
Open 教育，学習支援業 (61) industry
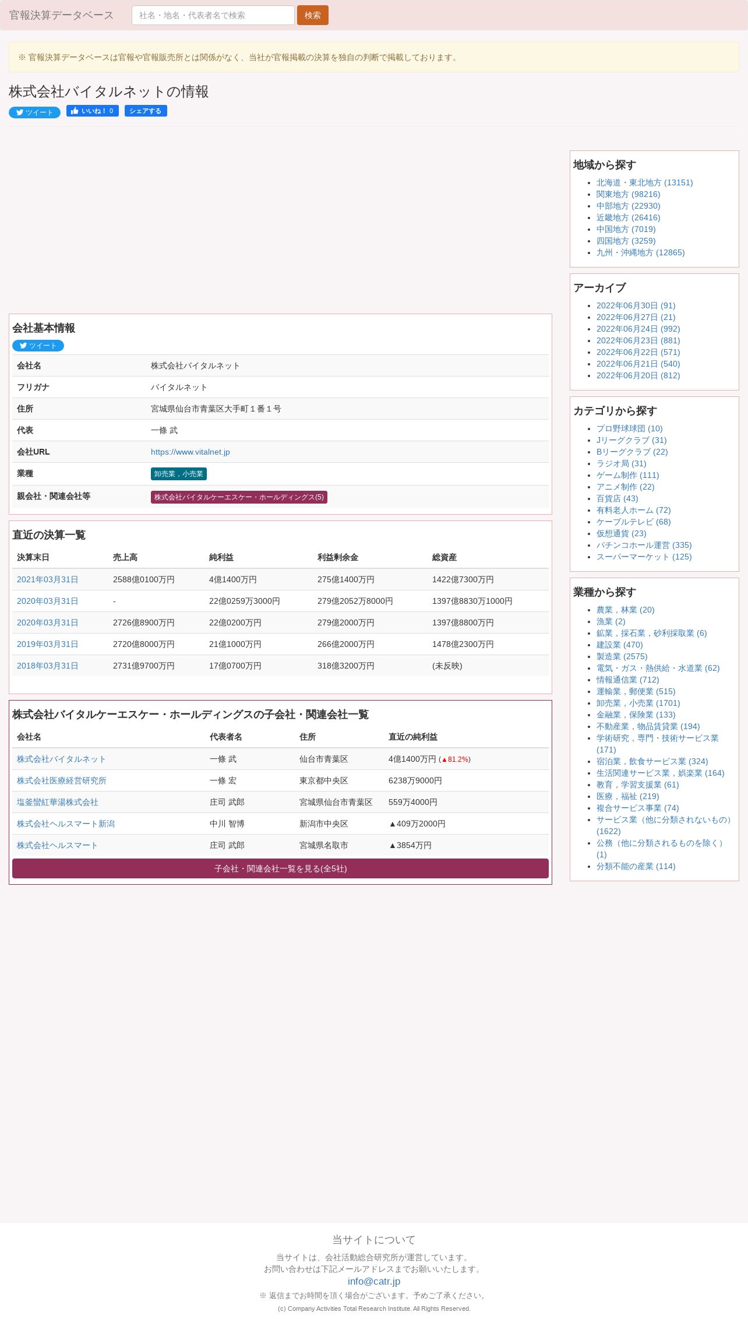[637, 785]
